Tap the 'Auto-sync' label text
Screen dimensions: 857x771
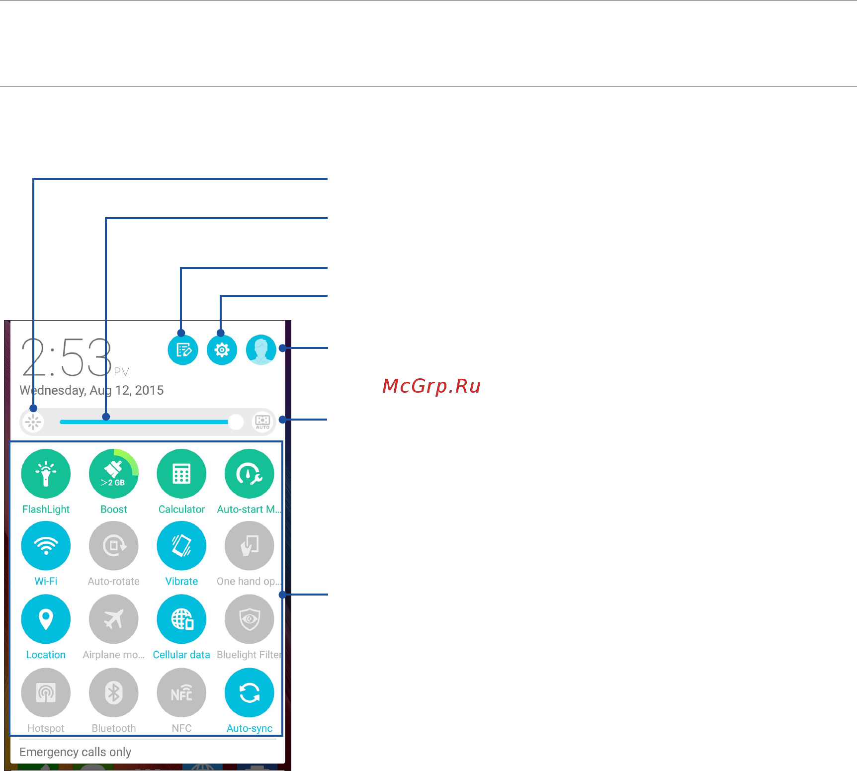250,728
